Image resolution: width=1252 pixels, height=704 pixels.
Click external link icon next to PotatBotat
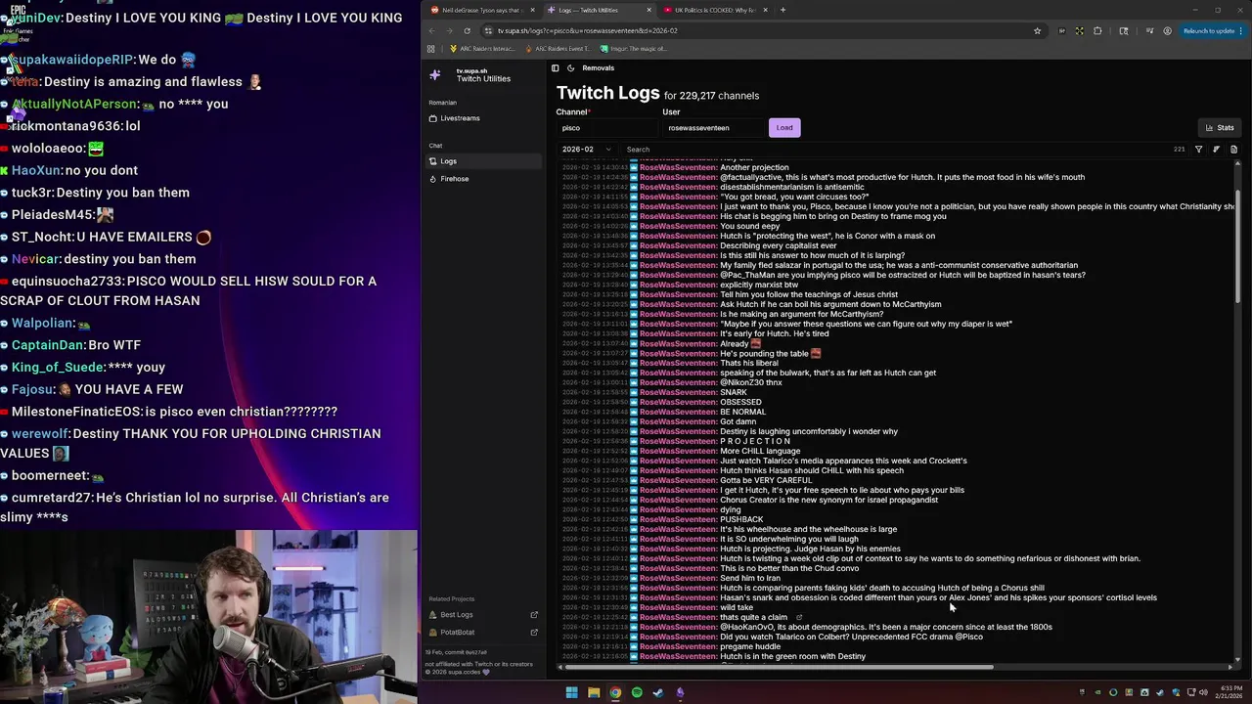click(534, 633)
